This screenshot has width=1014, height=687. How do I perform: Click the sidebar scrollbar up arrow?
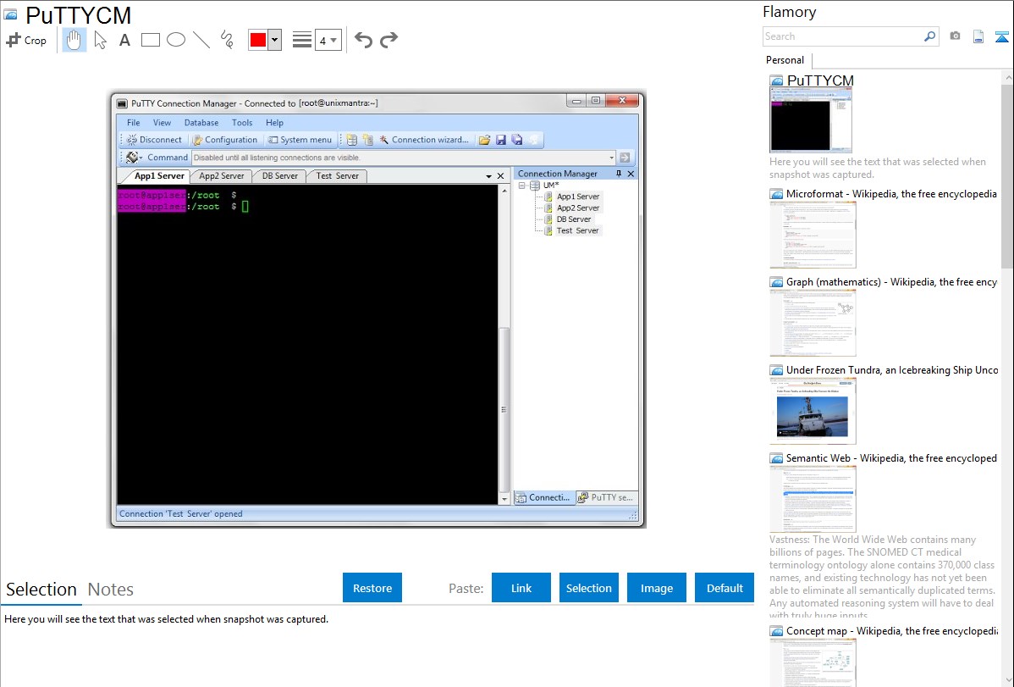pyautogui.click(x=1007, y=78)
